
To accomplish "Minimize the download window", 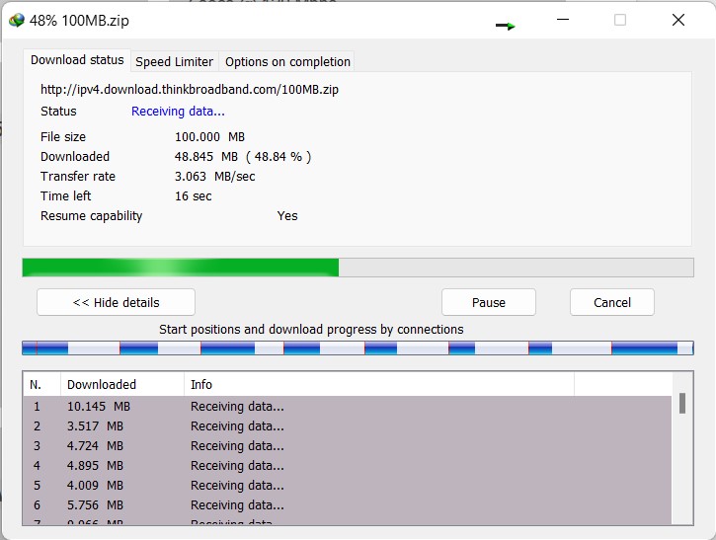I will tap(563, 20).
